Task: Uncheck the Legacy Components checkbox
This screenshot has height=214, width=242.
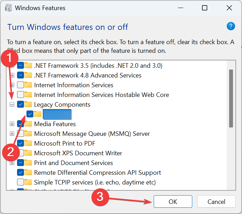Action: click(x=20, y=105)
